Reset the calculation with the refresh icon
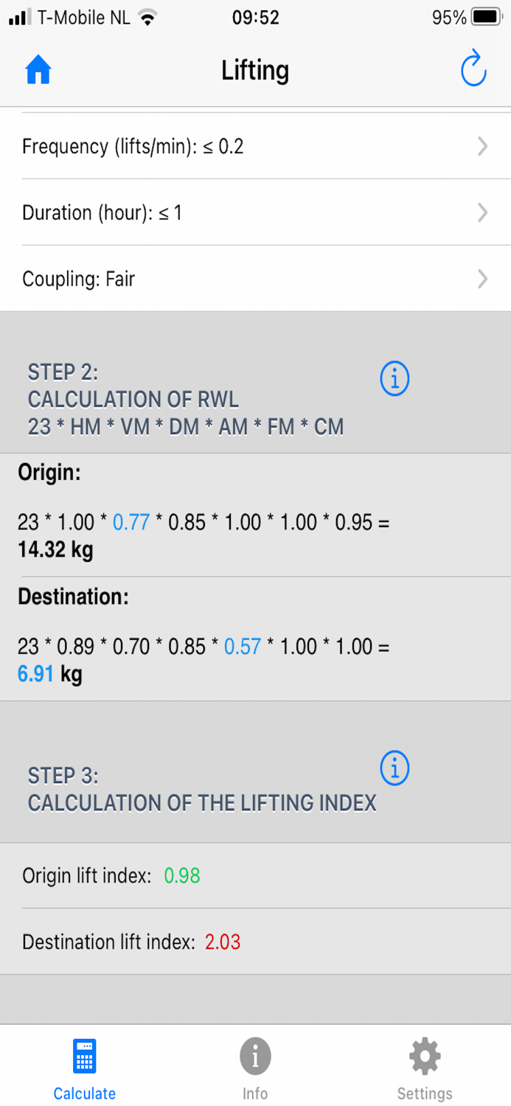511x1106 pixels. (473, 69)
